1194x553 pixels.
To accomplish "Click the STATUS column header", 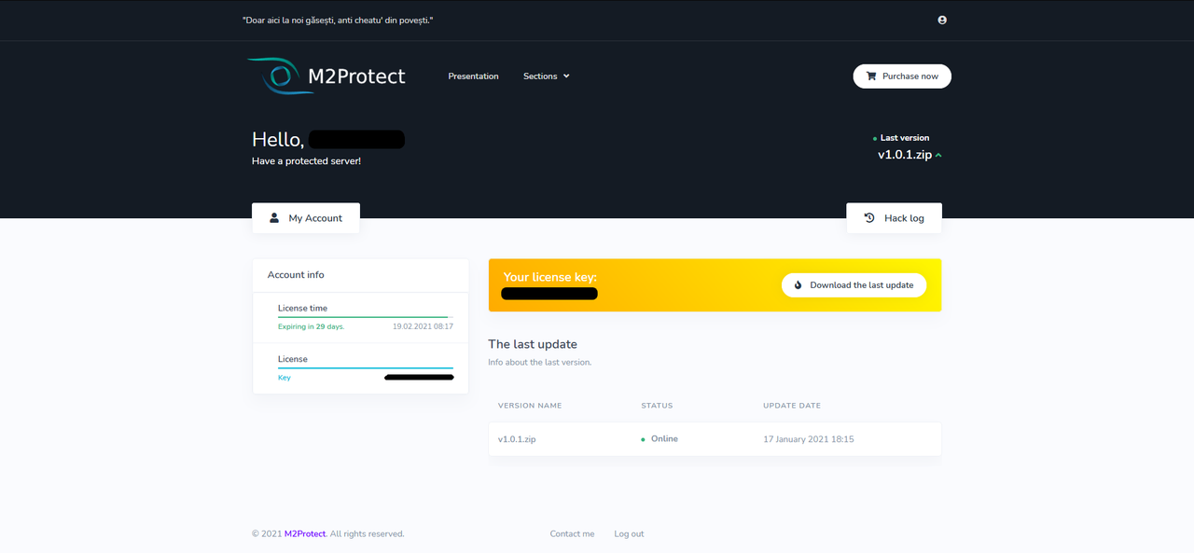I will click(x=657, y=406).
